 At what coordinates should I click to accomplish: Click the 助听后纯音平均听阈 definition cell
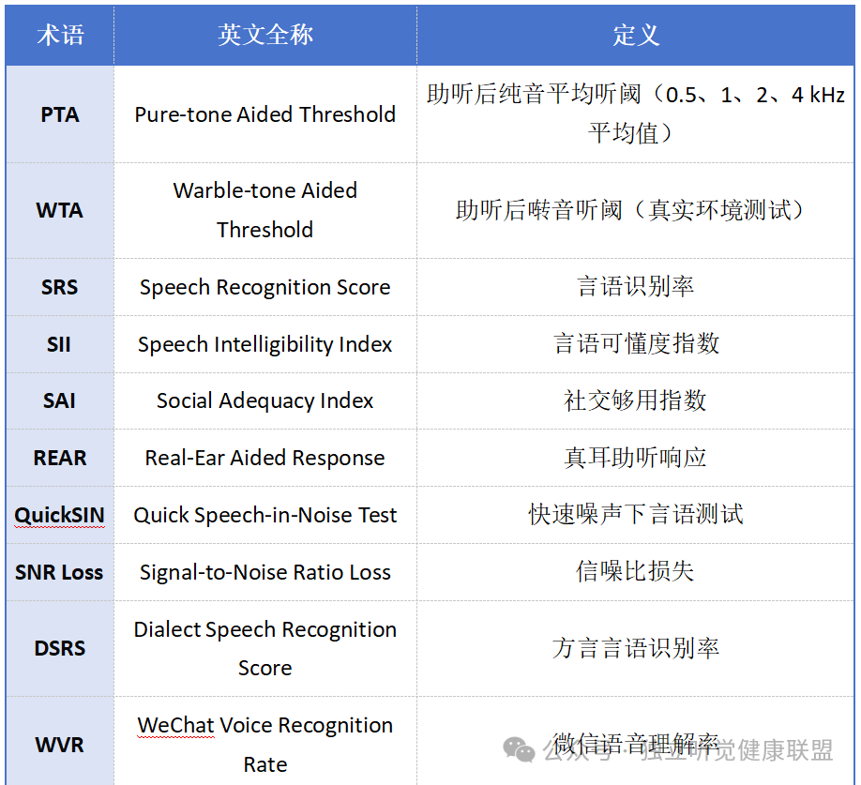(x=635, y=114)
